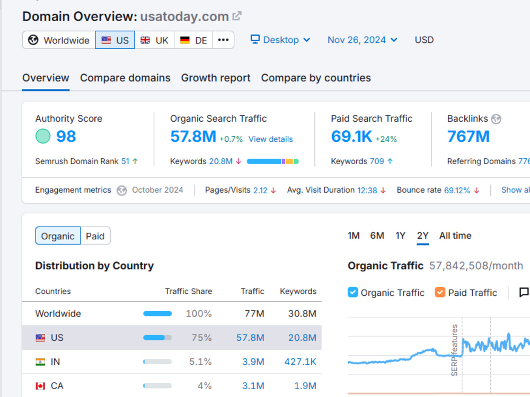Select the 1M time range
Image resolution: width=530 pixels, height=397 pixels.
[354, 236]
